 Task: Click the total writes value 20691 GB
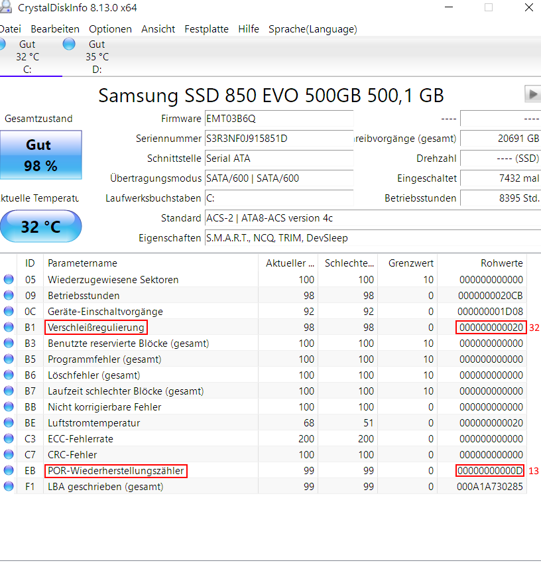501,139
